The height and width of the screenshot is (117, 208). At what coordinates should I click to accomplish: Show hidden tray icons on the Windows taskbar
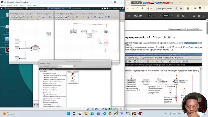coord(166,114)
